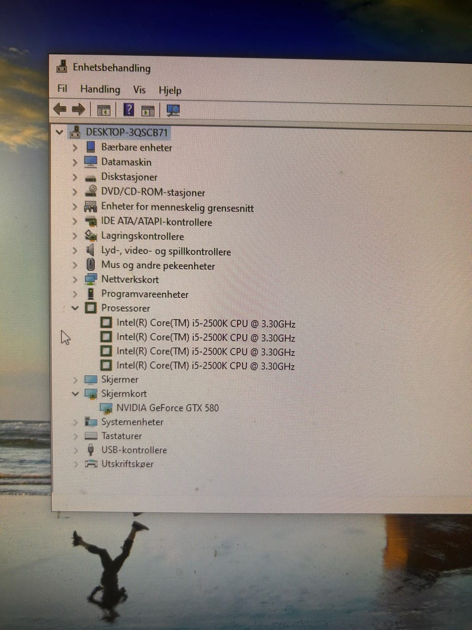Click the action pane toolbar icon
Image resolution: width=472 pixels, height=630 pixels.
(x=148, y=111)
